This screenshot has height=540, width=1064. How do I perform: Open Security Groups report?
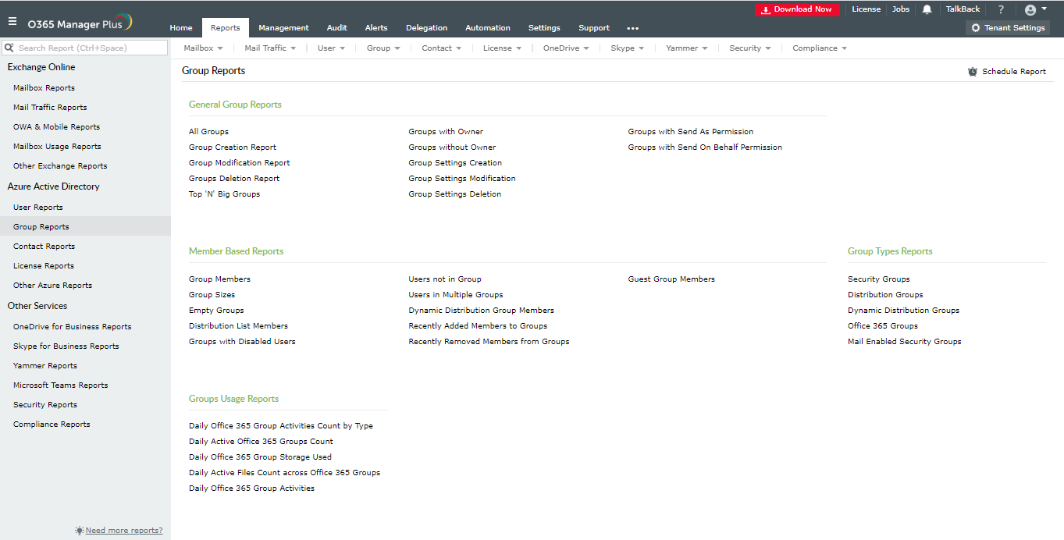[x=879, y=279]
